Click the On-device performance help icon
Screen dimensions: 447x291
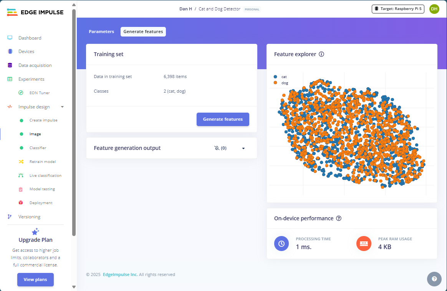[339, 218]
